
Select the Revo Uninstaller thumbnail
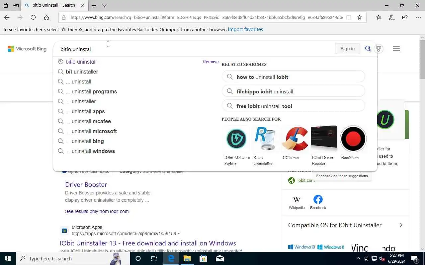[x=266, y=138]
